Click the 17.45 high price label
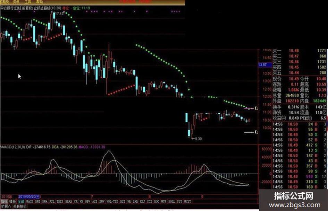Screen dimensions: 328x211 59,14
